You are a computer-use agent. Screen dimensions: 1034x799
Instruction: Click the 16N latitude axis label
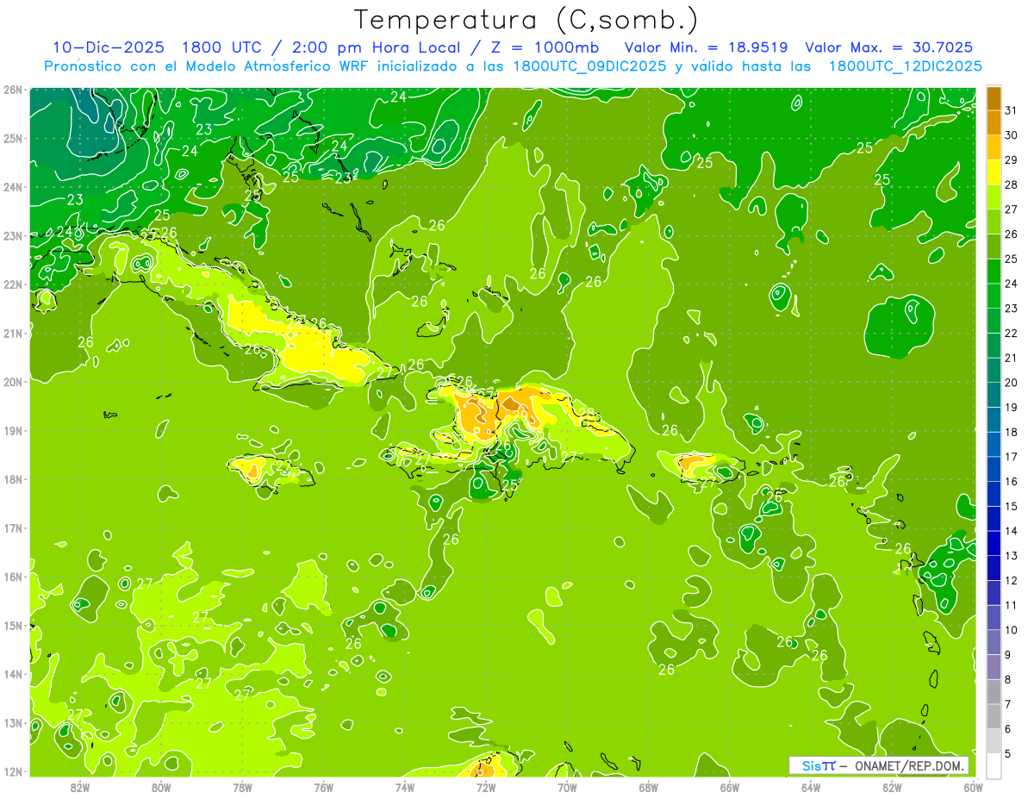(x=14, y=577)
